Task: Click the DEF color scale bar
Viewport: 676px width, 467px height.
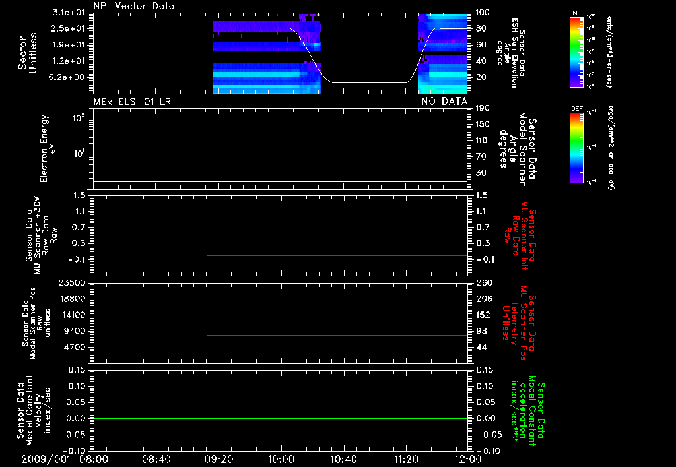Action: coord(577,148)
